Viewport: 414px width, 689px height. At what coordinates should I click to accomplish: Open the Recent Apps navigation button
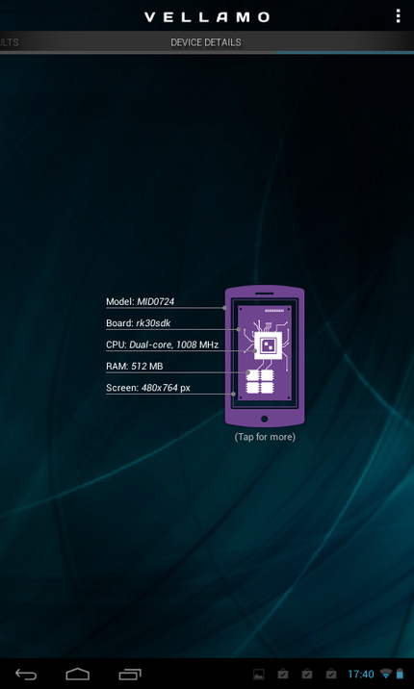[x=130, y=674]
